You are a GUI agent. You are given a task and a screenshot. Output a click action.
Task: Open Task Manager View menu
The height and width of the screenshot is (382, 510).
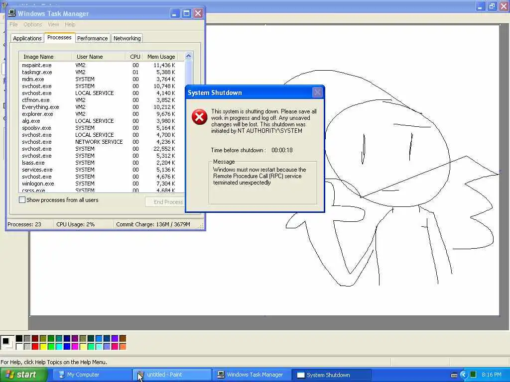pyautogui.click(x=53, y=24)
